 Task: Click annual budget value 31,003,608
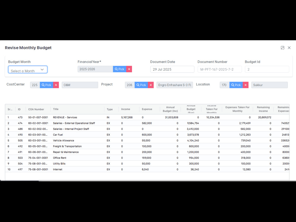click(171, 118)
